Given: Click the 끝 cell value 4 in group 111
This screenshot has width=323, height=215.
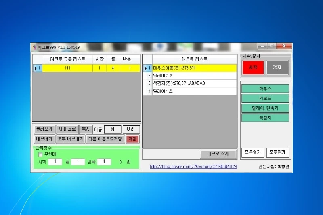Looking at the screenshot, I should pos(113,68).
